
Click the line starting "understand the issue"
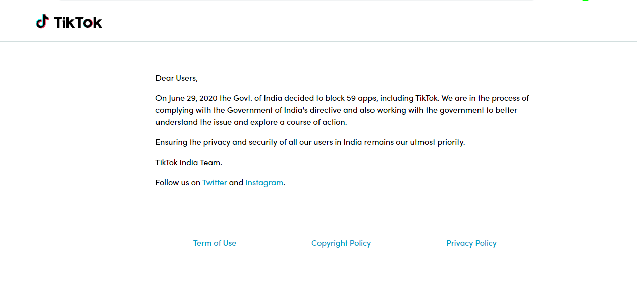point(251,122)
